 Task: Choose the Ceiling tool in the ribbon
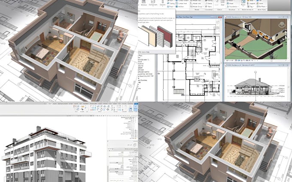tap(171, 3)
